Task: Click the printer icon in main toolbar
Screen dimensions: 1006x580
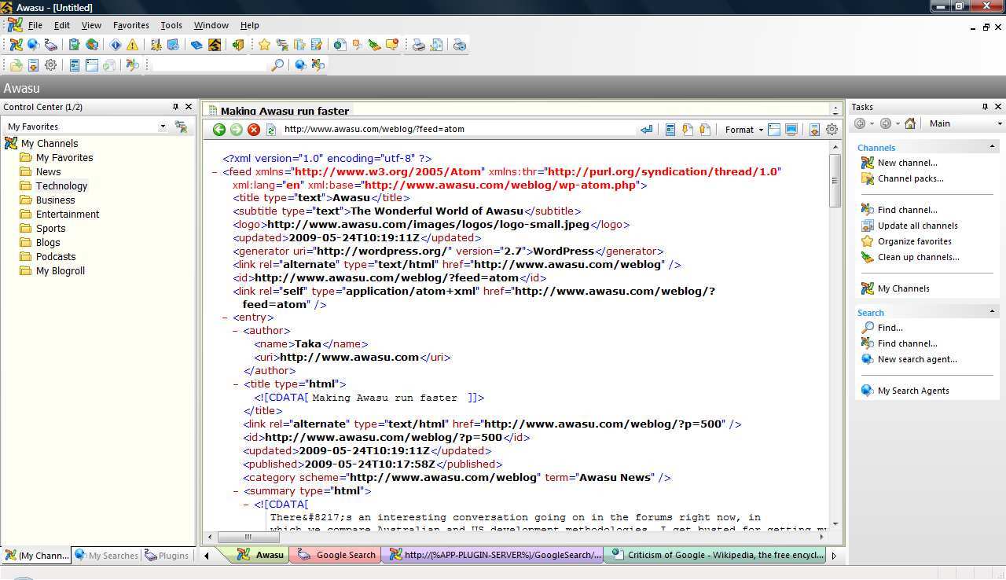Action: [419, 45]
